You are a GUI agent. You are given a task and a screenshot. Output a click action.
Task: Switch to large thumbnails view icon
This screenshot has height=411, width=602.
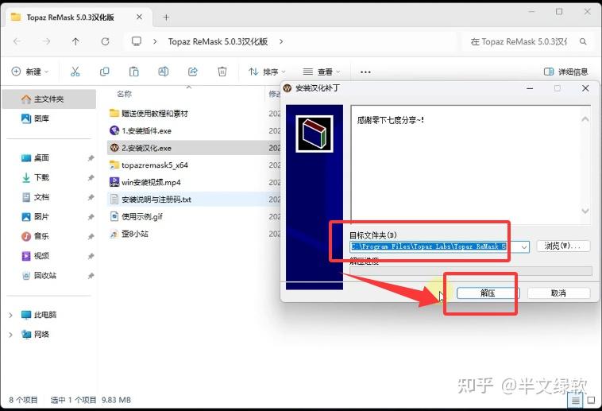[x=592, y=401]
